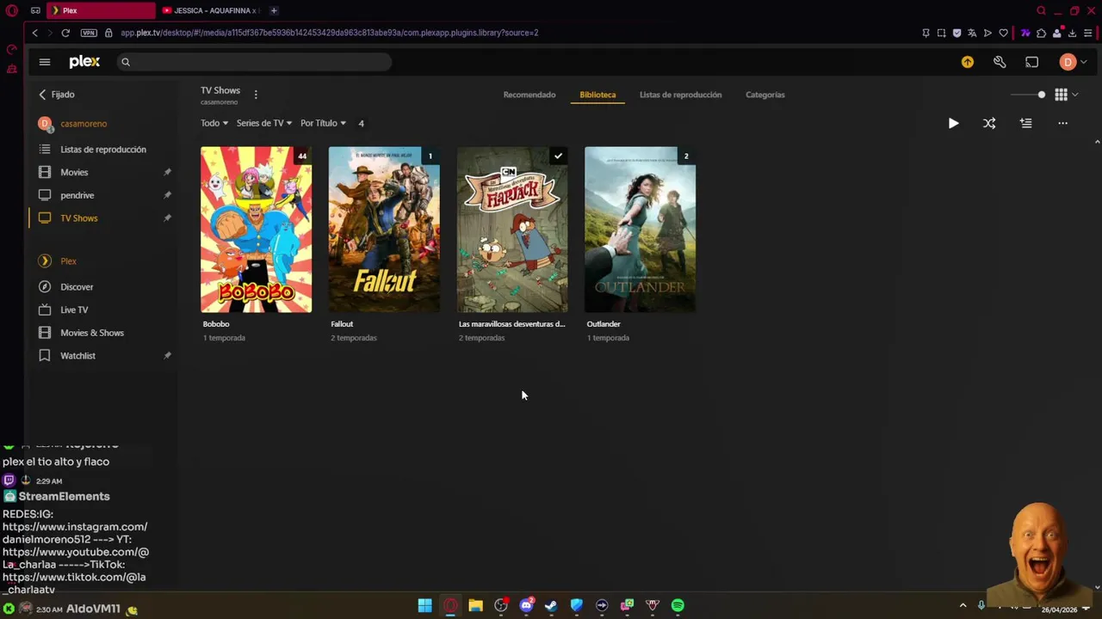
Task: Switch to the Recomendado tab
Action: point(529,95)
